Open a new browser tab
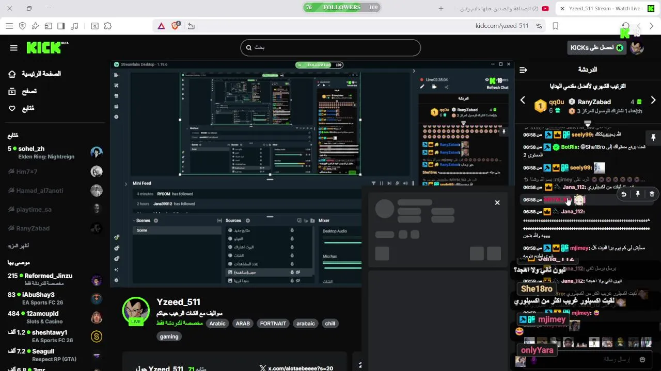 441,8
